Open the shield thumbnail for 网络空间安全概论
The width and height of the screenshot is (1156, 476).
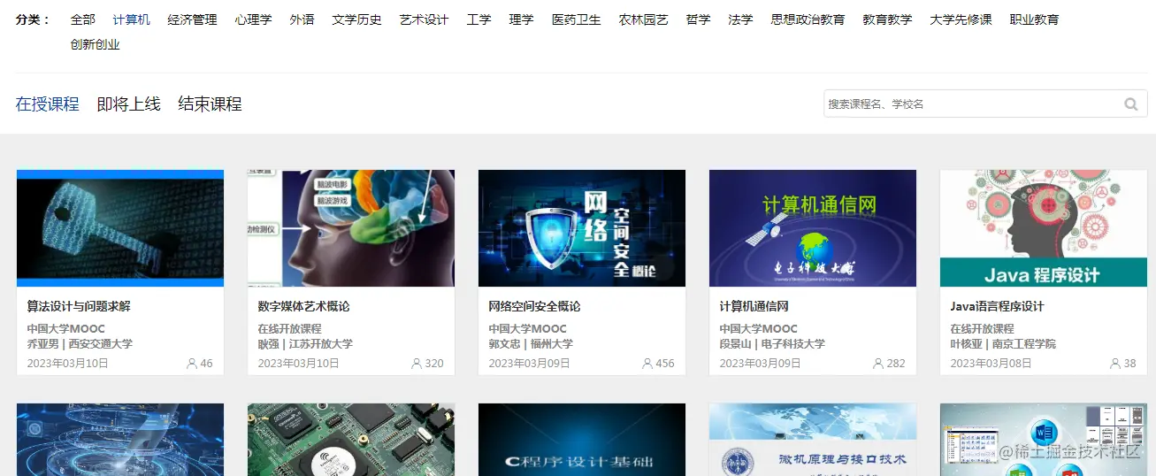click(582, 228)
